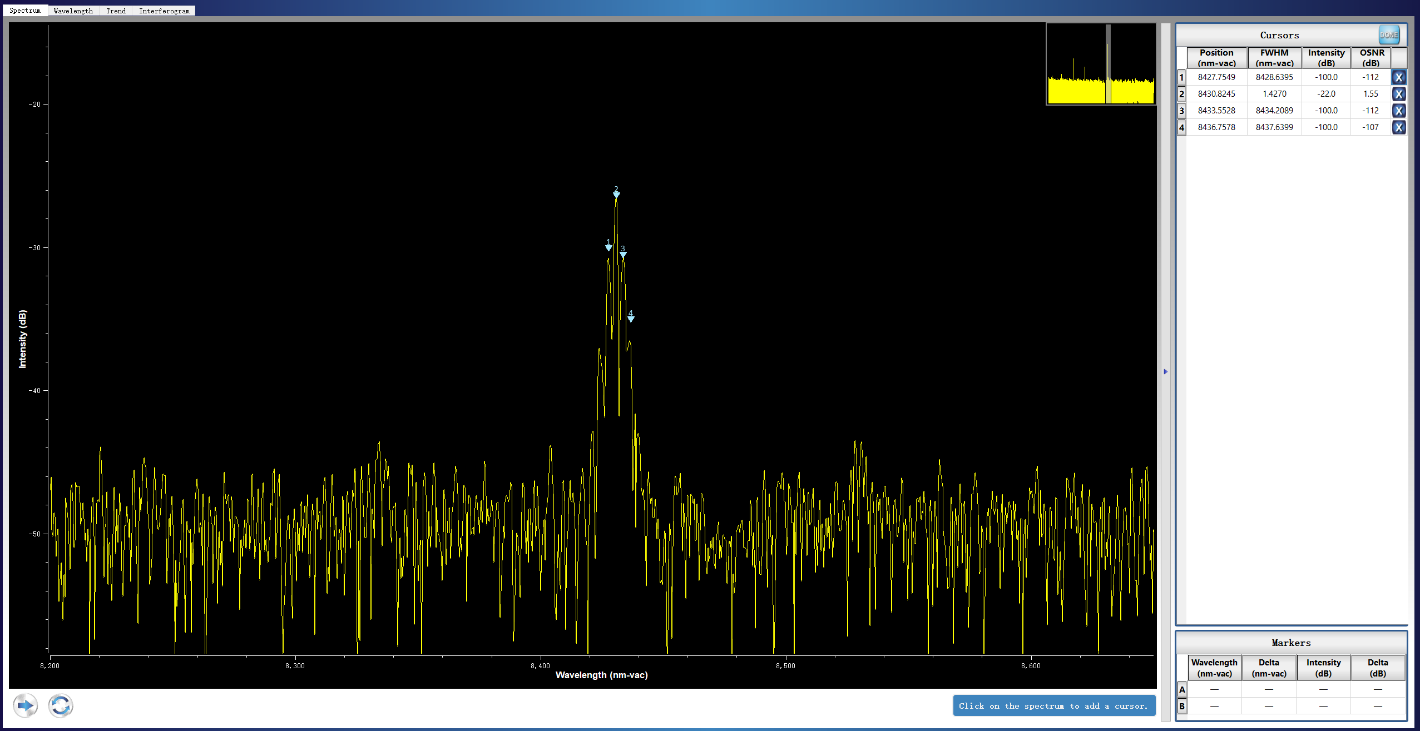Image resolution: width=1420 pixels, height=731 pixels.
Task: Open the Trend tab
Action: 116,11
